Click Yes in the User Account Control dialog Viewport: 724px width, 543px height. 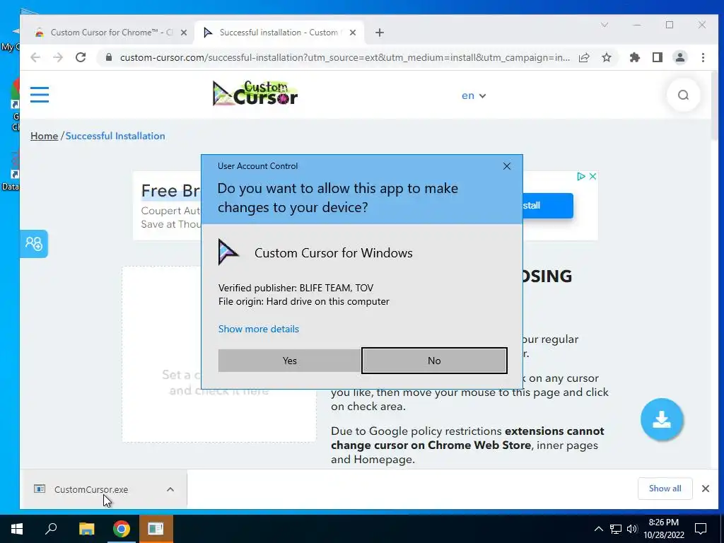[x=289, y=361]
